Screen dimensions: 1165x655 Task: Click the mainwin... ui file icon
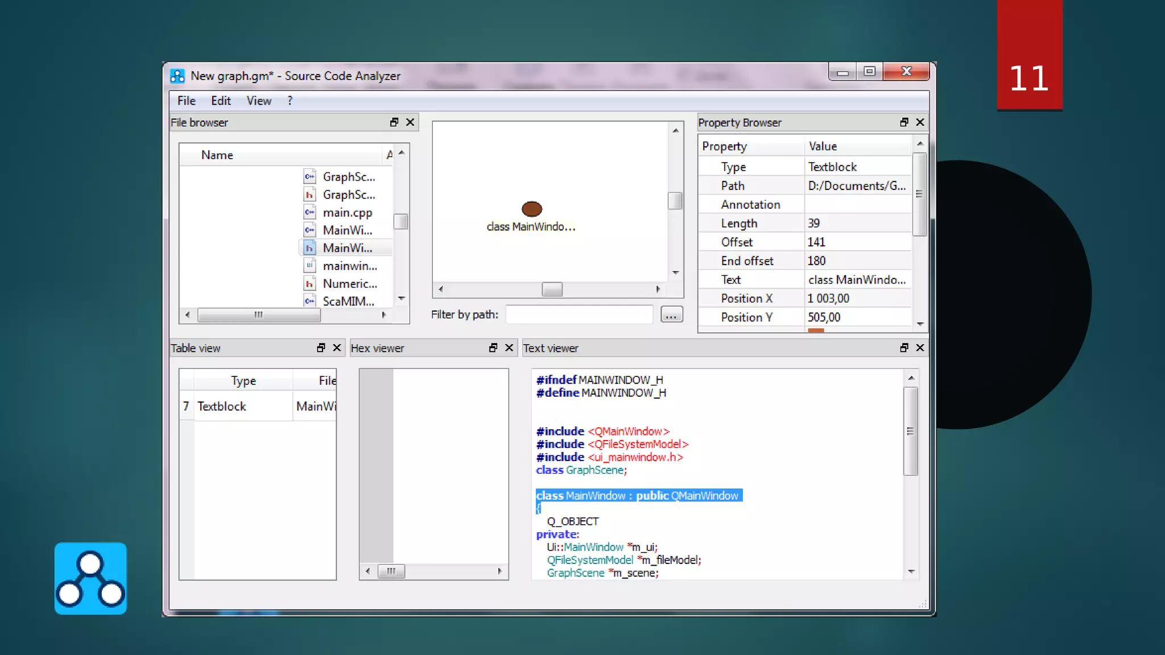point(309,266)
